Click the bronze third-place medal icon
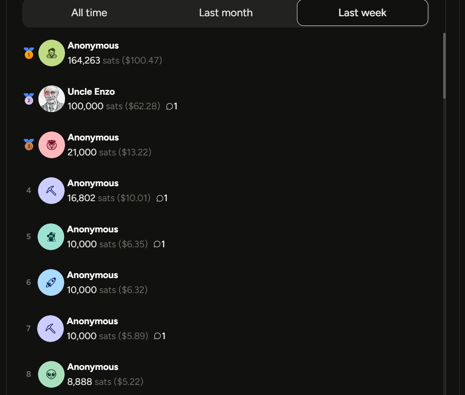 click(x=29, y=144)
